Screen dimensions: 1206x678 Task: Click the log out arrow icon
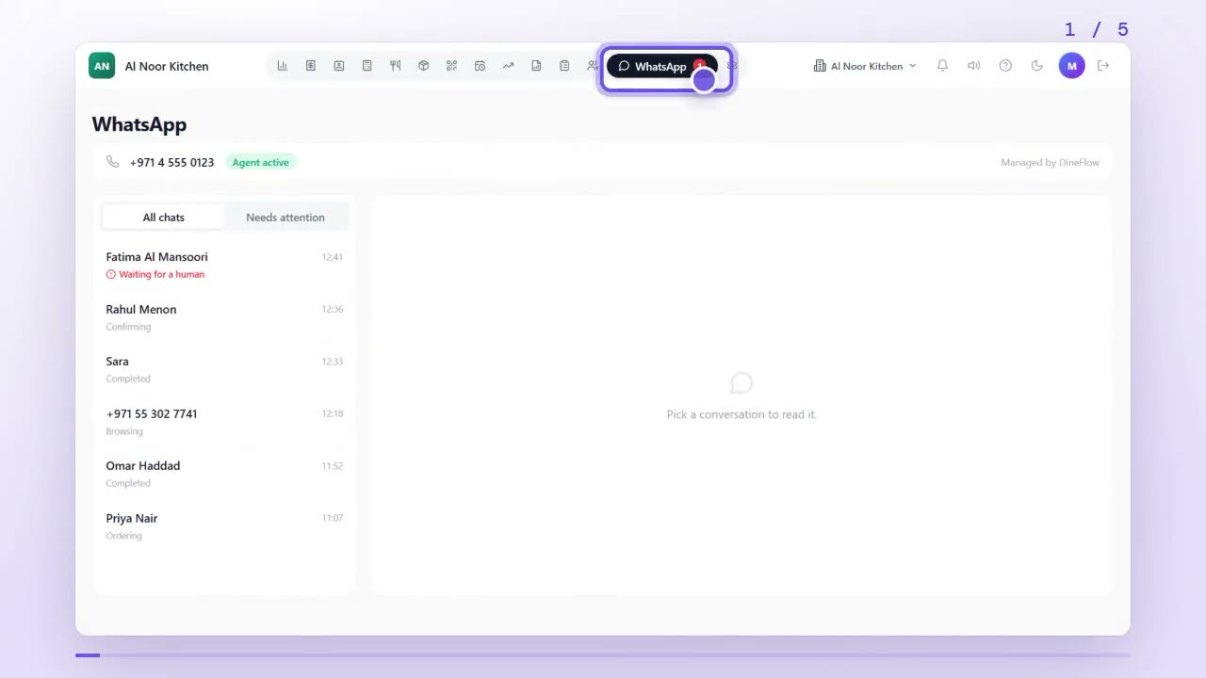pos(1103,66)
